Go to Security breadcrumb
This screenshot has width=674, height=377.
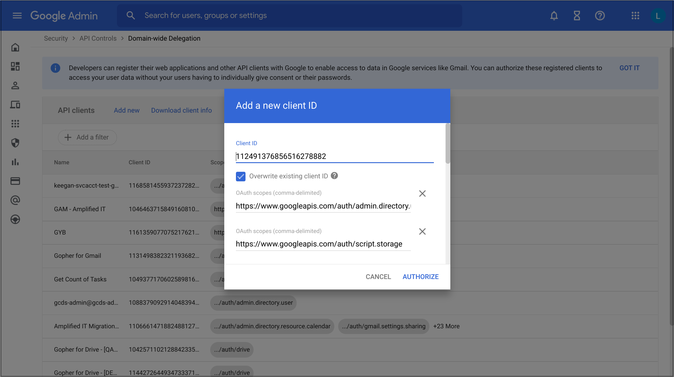(x=56, y=38)
